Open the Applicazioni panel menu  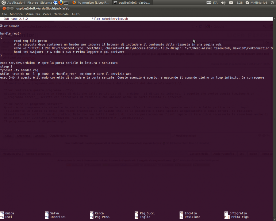pyautogui.click(x=16, y=2)
